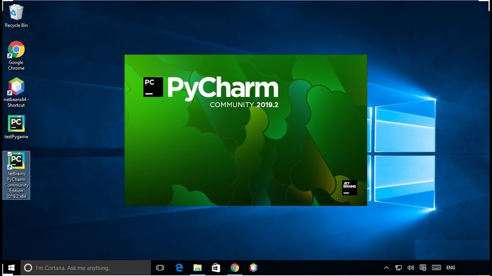Select the netbeans64 Shortcut desktop icon
The image size is (492, 276).
16,92
